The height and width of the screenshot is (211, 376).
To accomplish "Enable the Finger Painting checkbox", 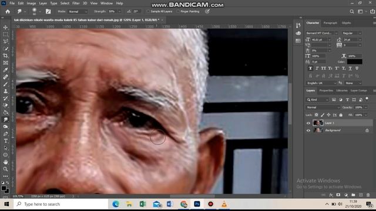I will pyautogui.click(x=177, y=11).
